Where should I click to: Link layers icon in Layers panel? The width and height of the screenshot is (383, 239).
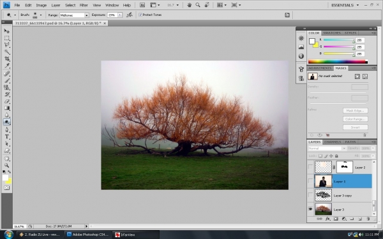pyautogui.click(x=319, y=219)
